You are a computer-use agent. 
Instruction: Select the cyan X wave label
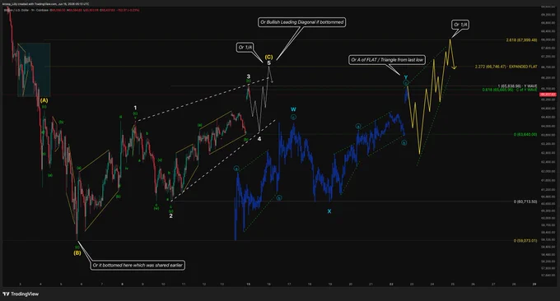tap(329, 211)
